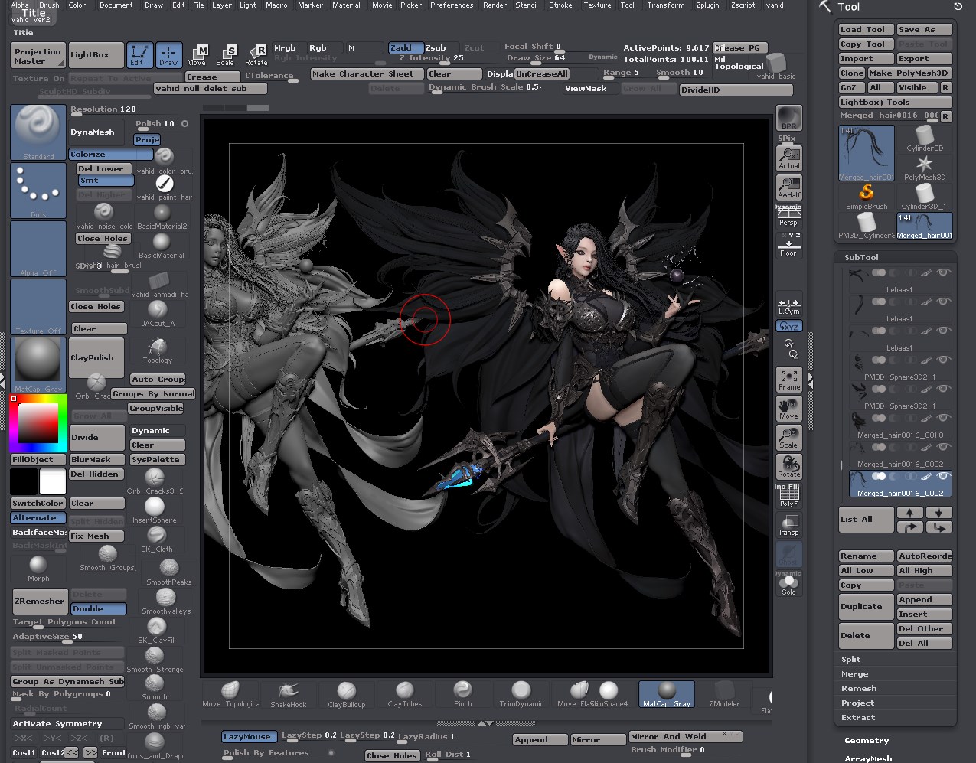Expand the Extract subsection

click(x=858, y=718)
